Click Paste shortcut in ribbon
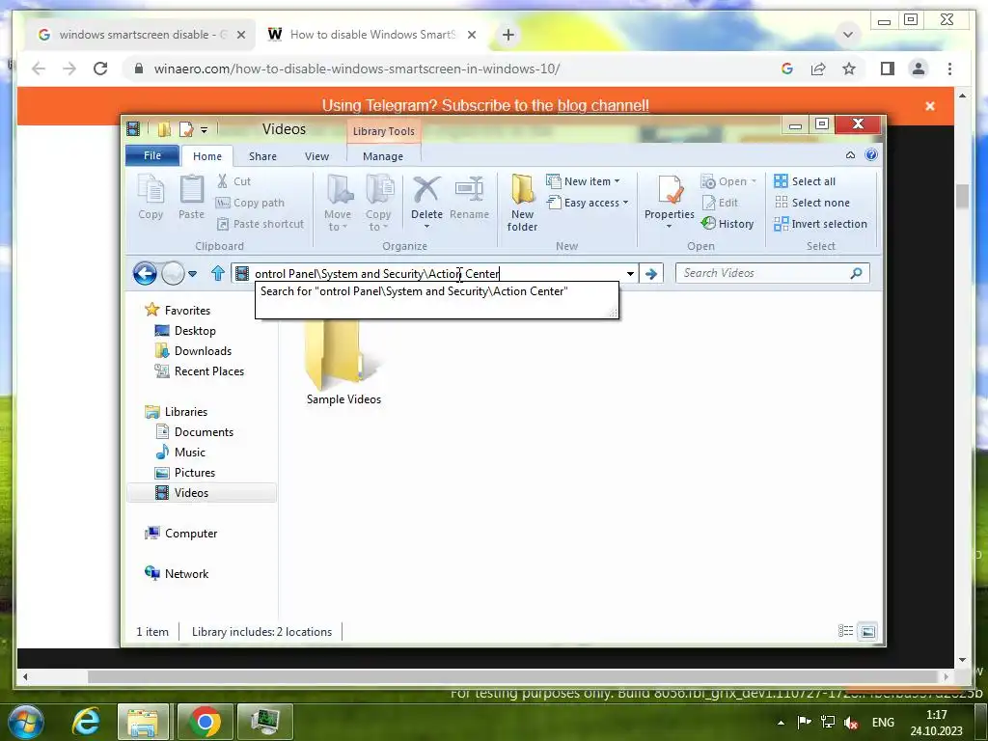The image size is (988, 741). 261,224
